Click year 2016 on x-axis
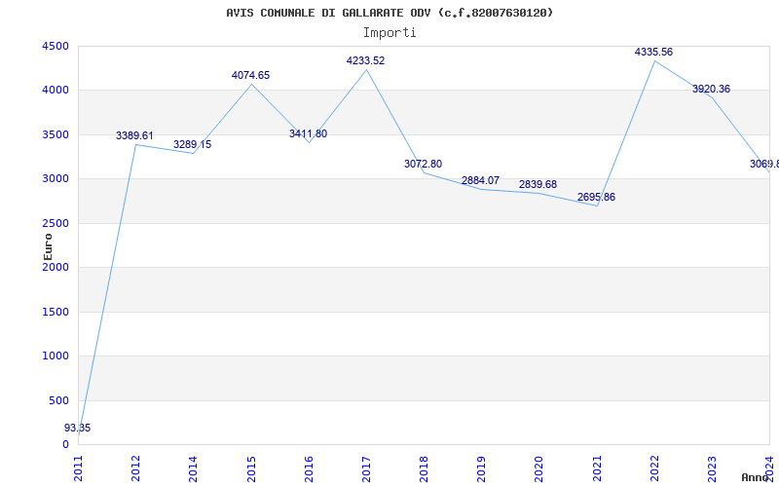This screenshot has height=487, width=779. (309, 468)
